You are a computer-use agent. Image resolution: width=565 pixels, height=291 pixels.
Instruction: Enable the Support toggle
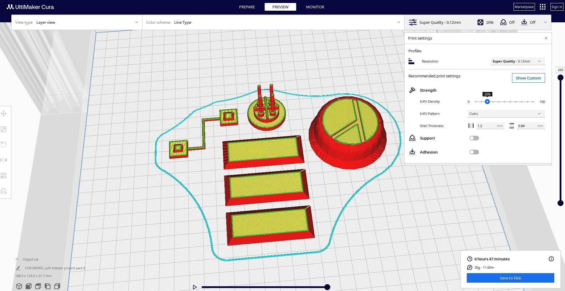(x=474, y=138)
